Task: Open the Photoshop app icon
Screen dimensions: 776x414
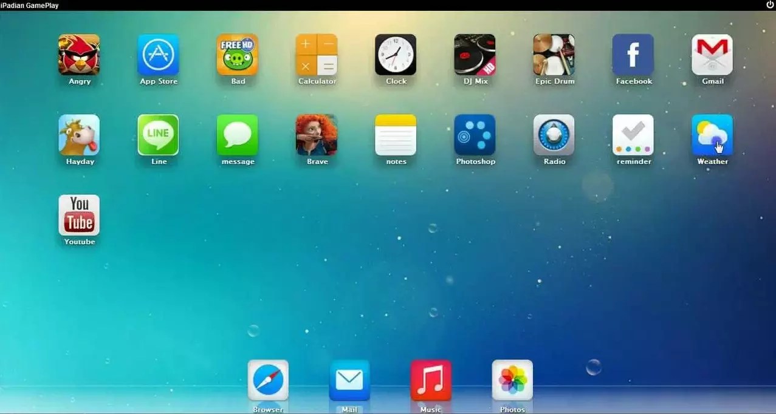Action: (x=475, y=135)
